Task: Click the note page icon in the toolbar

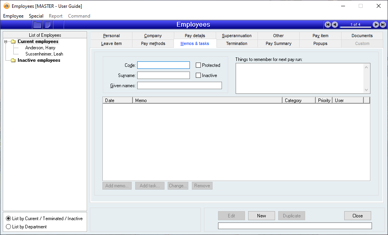Action: (x=48, y=25)
